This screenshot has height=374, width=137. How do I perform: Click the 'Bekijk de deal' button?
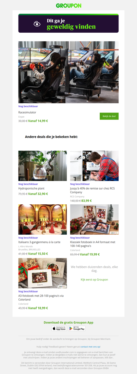(109, 116)
